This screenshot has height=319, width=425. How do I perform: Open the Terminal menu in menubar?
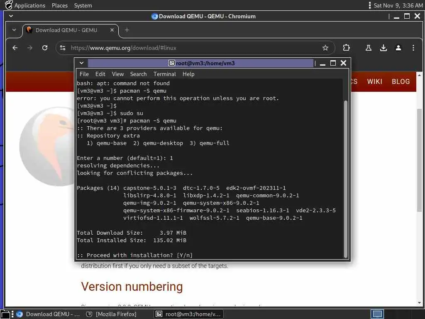point(164,74)
